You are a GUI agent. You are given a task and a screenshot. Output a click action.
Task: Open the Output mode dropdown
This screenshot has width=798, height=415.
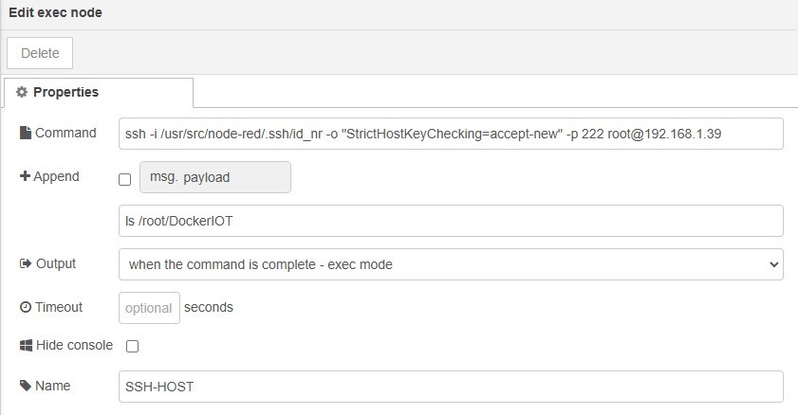451,264
